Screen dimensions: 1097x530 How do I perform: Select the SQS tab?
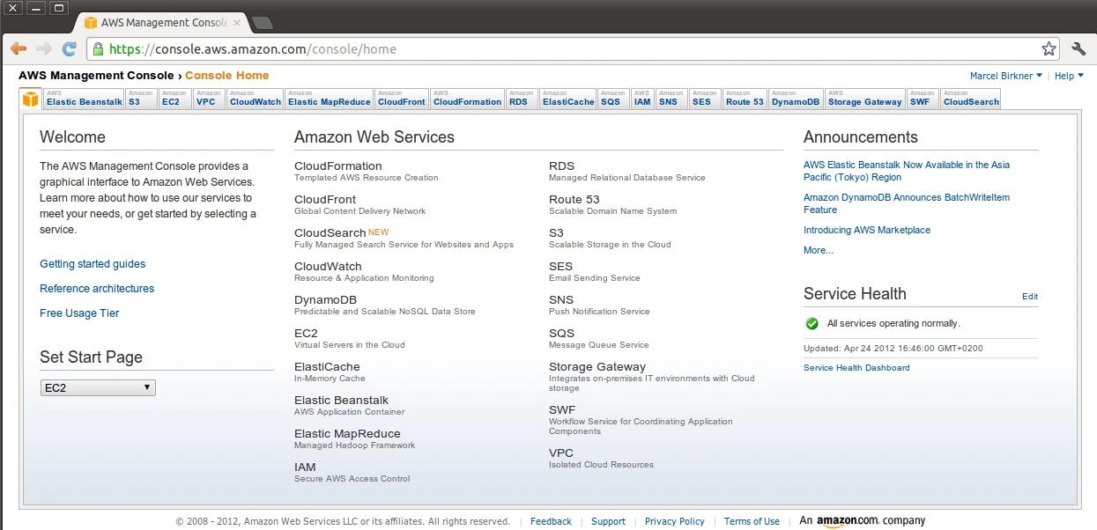tap(613, 99)
